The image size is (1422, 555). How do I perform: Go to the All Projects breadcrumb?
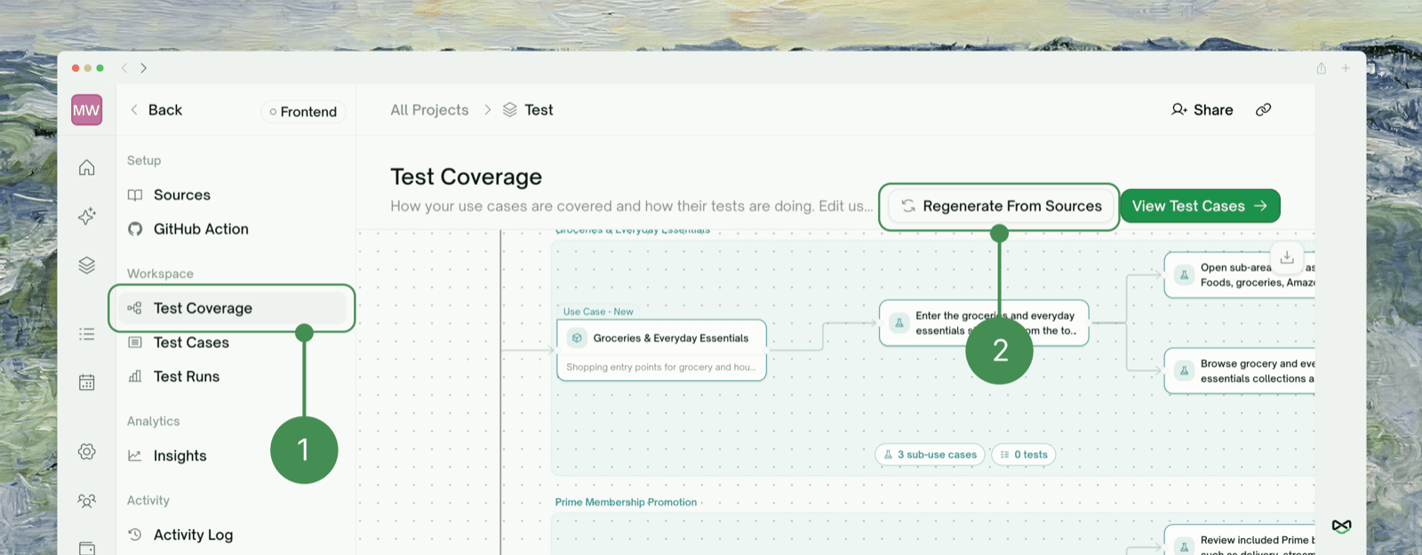click(429, 110)
